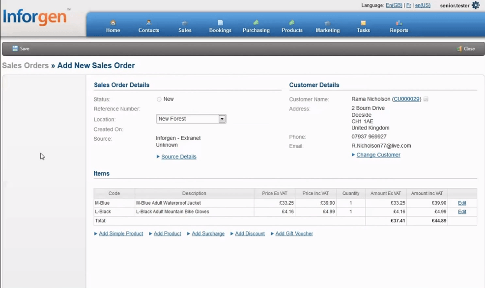Tick the checkbox beside the customer name

[426, 99]
